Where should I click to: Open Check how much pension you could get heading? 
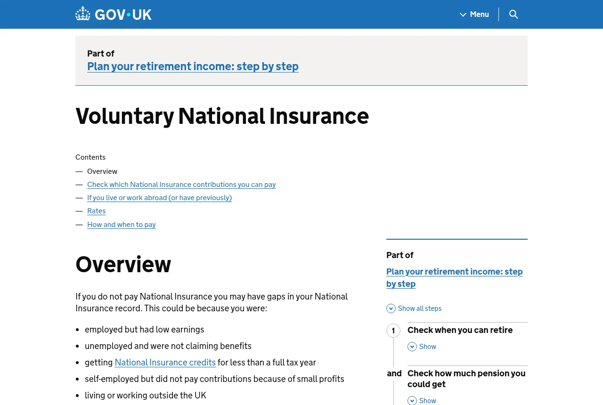pyautogui.click(x=466, y=379)
